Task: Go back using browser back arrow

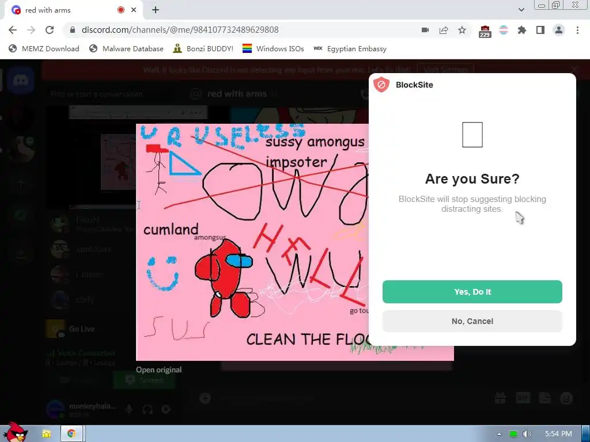Action: tap(13, 30)
